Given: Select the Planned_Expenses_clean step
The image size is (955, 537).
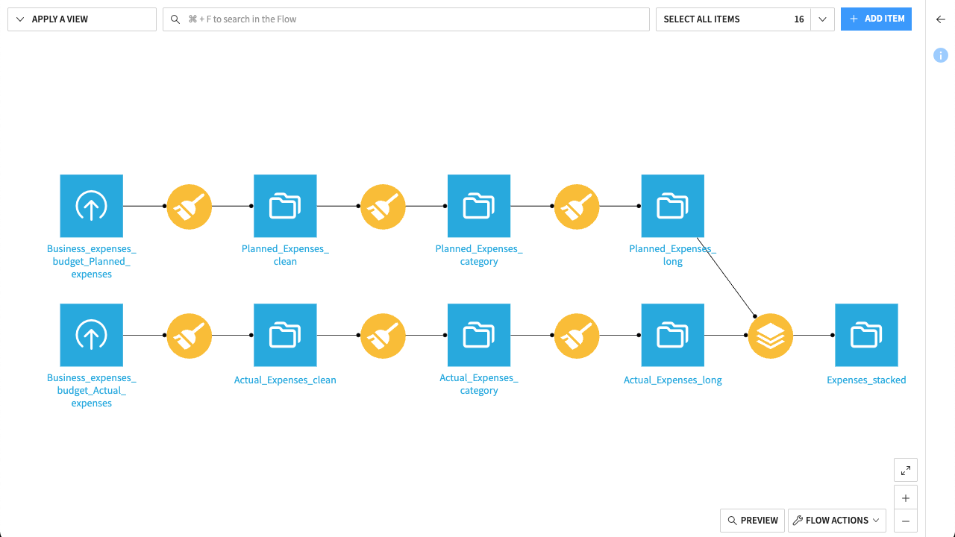Looking at the screenshot, I should tap(285, 206).
